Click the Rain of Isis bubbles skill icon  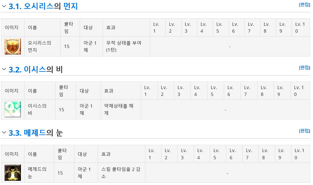point(13,109)
